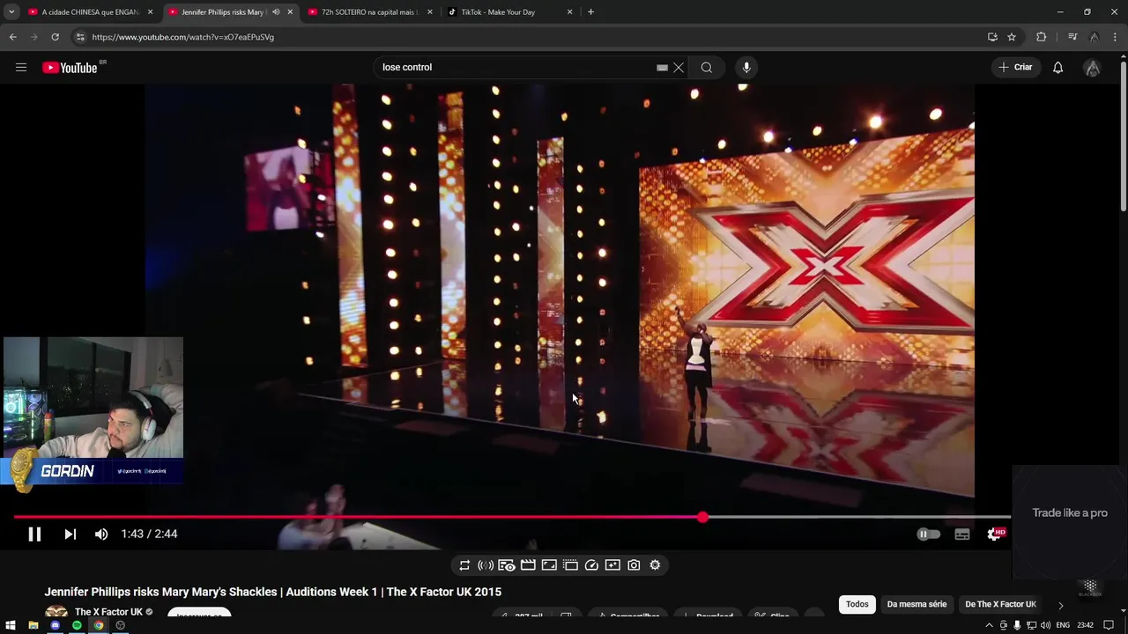
Task: Show more chips with the right chevron
Action: pos(1060,605)
